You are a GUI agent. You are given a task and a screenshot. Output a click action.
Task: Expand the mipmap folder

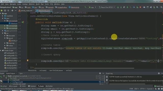(x=5, y=43)
